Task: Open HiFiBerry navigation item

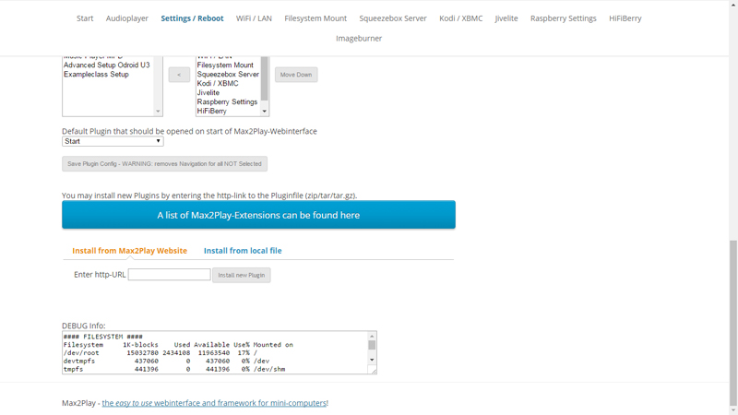Action: coord(625,18)
